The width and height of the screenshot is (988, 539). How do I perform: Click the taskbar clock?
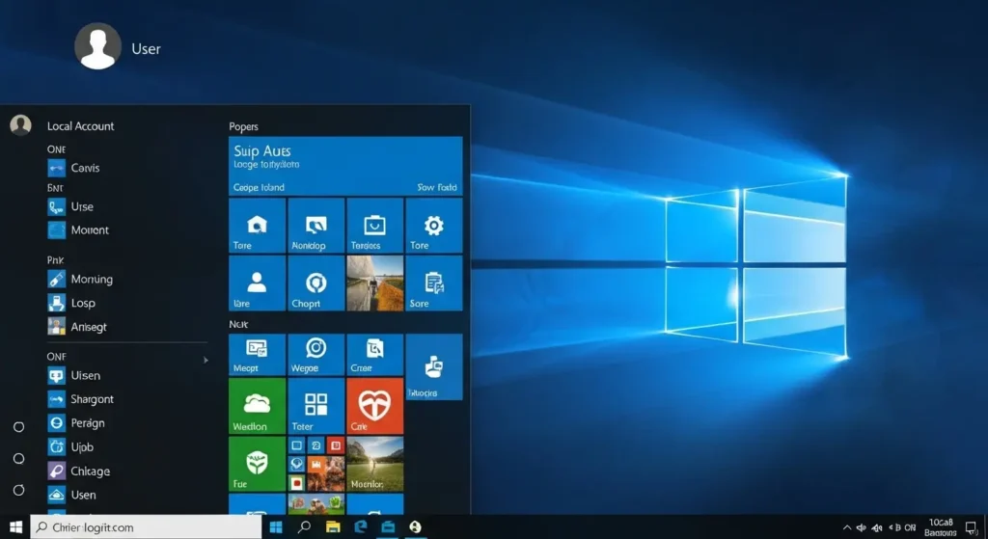point(941,527)
